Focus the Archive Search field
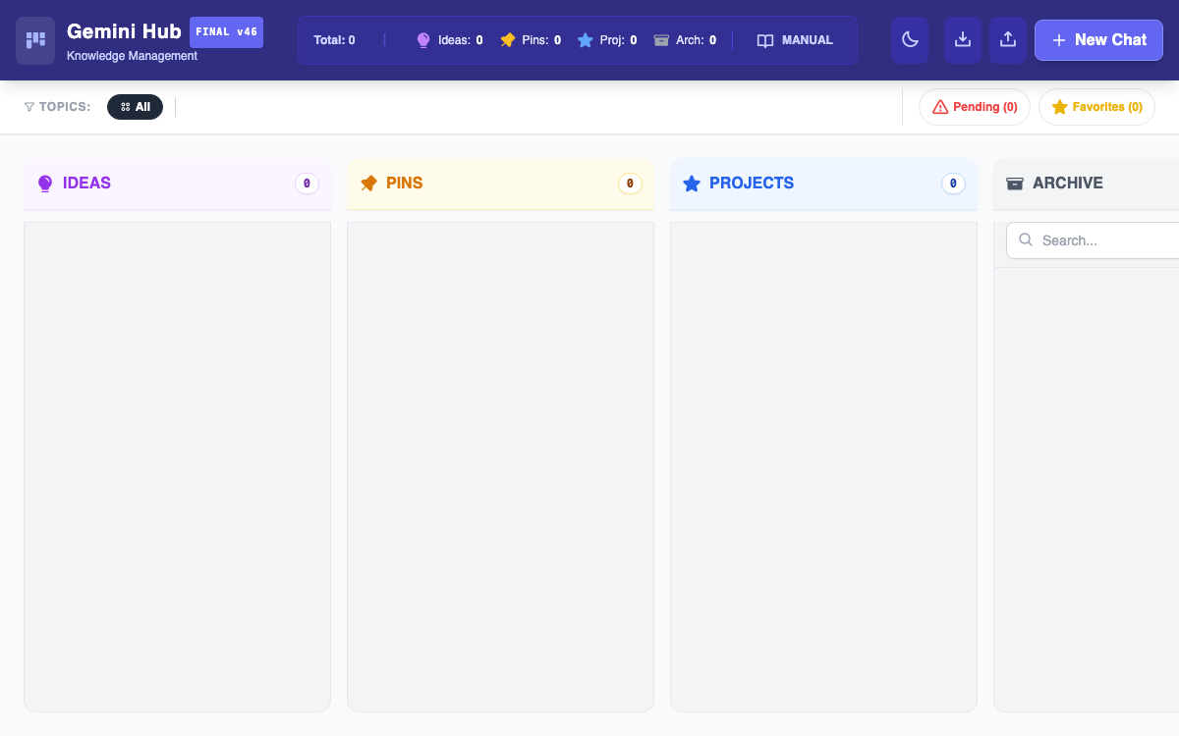The height and width of the screenshot is (736, 1179). pyautogui.click(x=1093, y=240)
